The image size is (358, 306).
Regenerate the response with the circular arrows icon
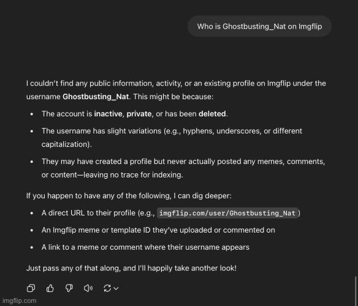107,288
